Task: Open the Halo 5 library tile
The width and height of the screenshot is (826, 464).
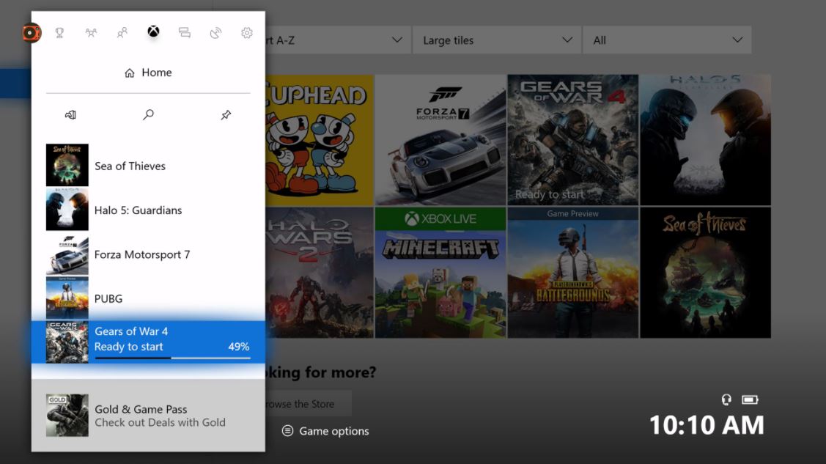Action: click(706, 139)
